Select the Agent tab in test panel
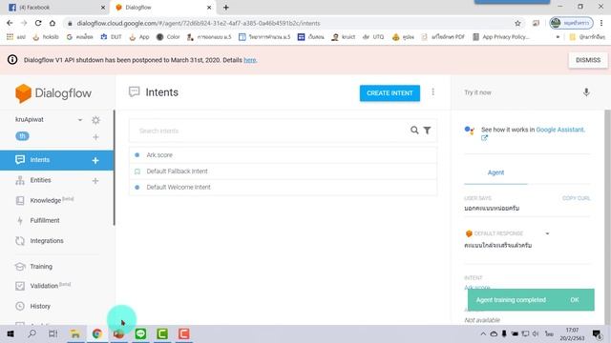 (495, 172)
